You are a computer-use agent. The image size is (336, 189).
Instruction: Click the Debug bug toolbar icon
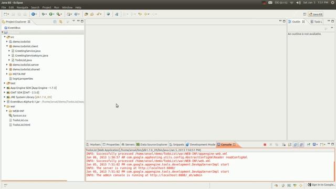pyautogui.click(x=44, y=14)
